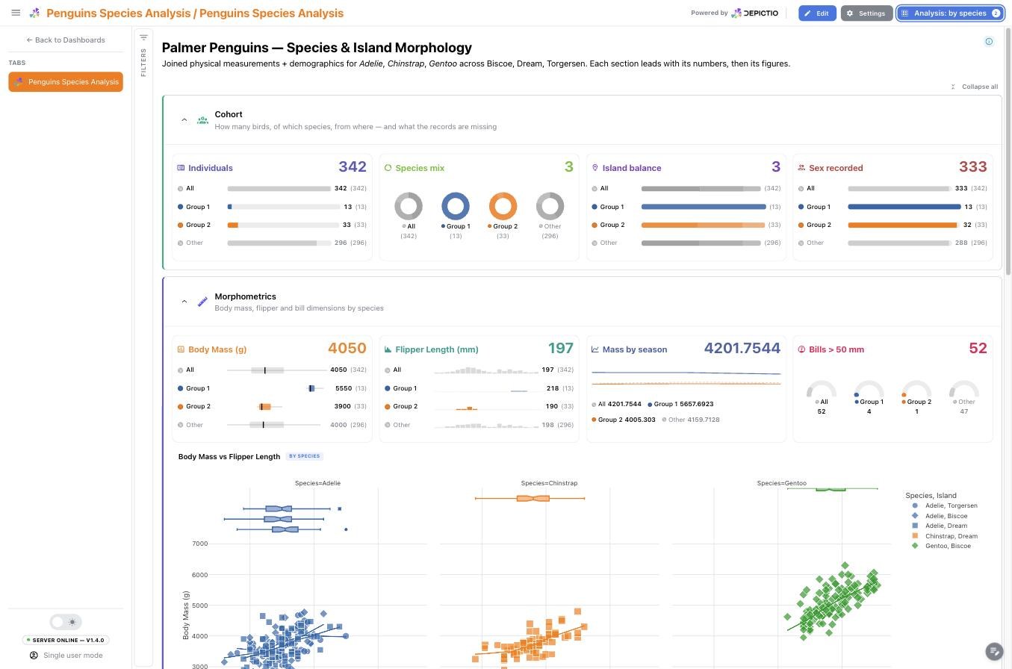Click the Species mix circle icon

point(388,168)
